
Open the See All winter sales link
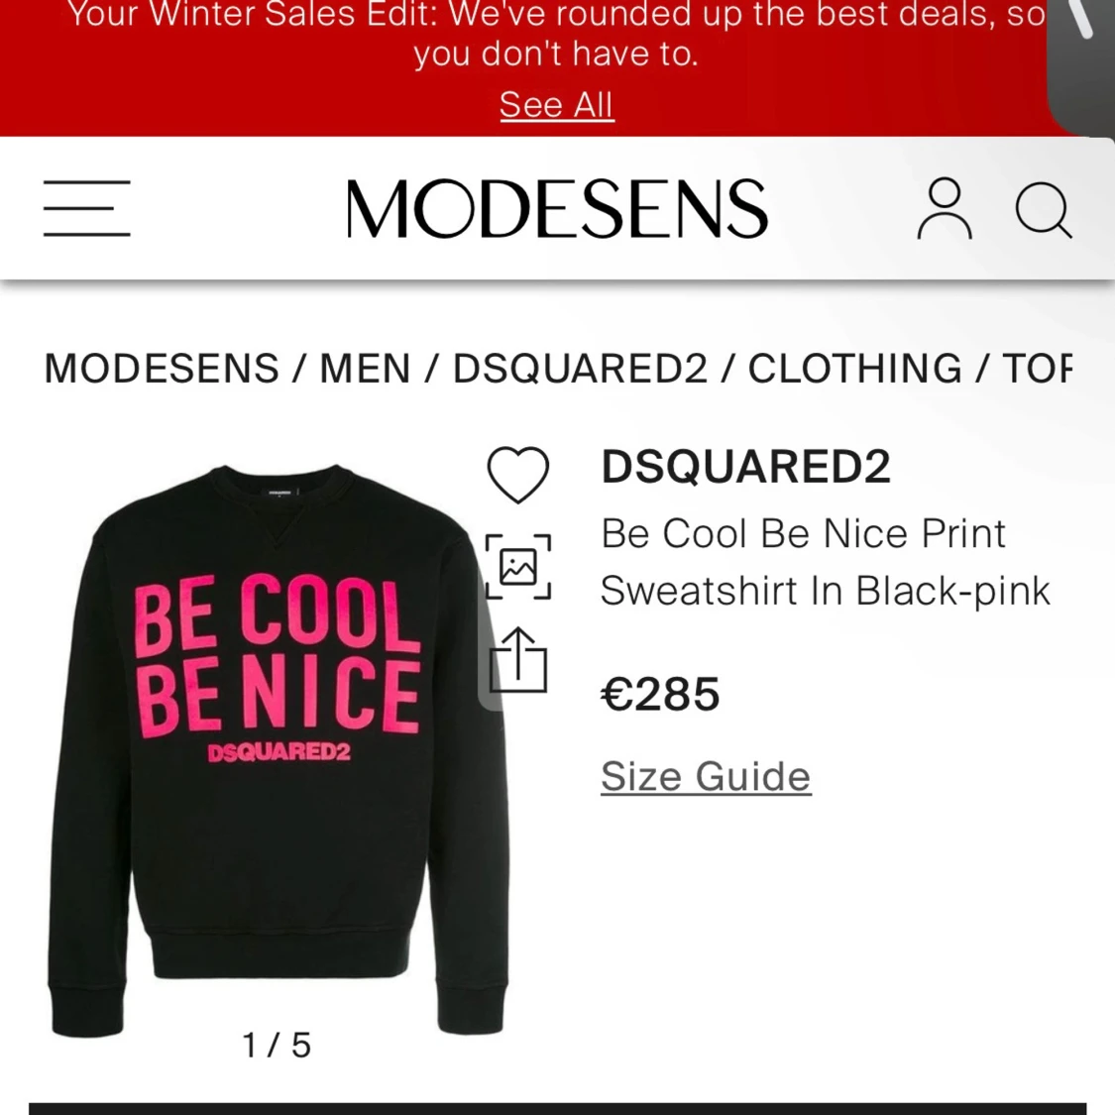[x=557, y=105]
